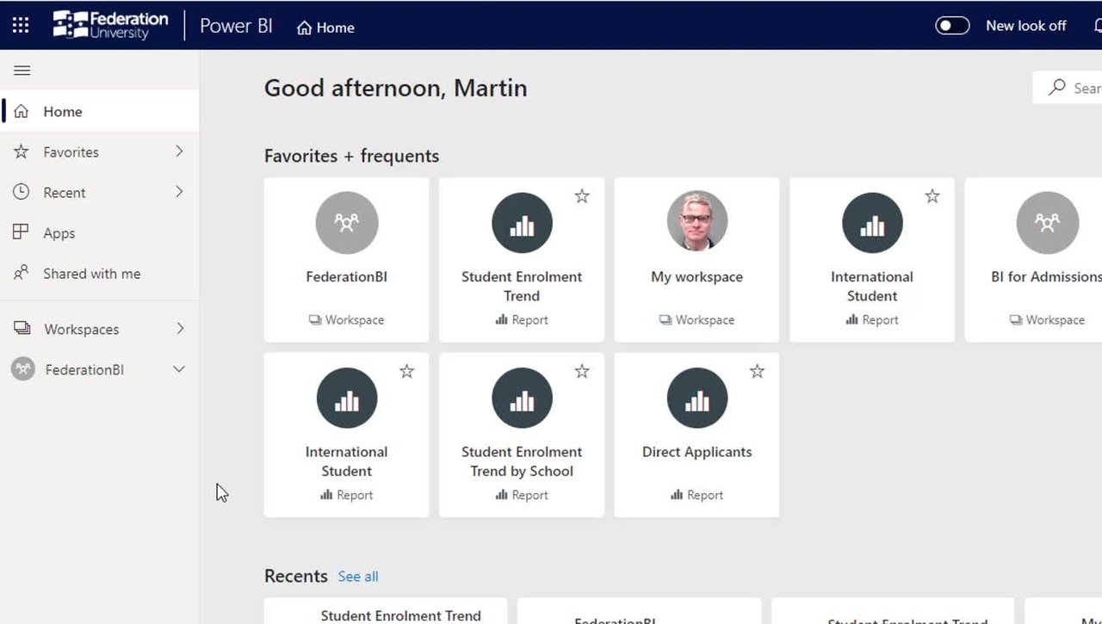The height and width of the screenshot is (624, 1102).
Task: Open second-row International Student report icon
Action: click(347, 398)
